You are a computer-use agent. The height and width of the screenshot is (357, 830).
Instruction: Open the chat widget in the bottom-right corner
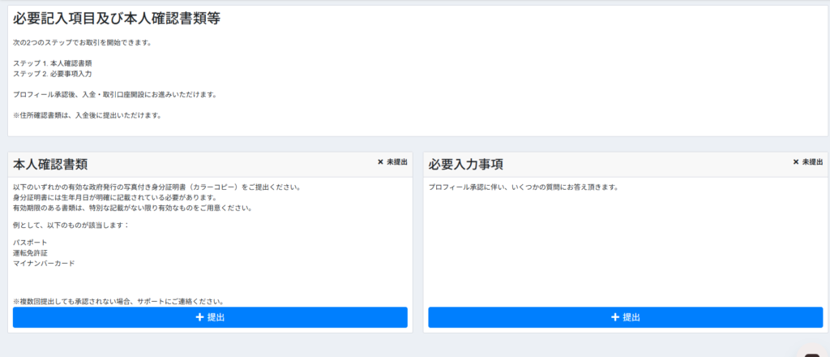tap(813, 351)
